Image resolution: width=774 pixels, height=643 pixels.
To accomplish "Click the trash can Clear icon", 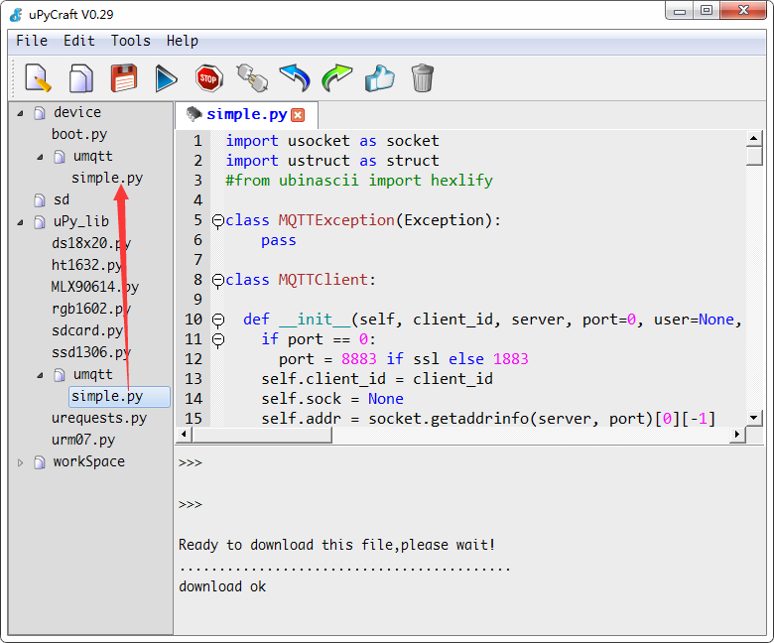I will pos(422,78).
